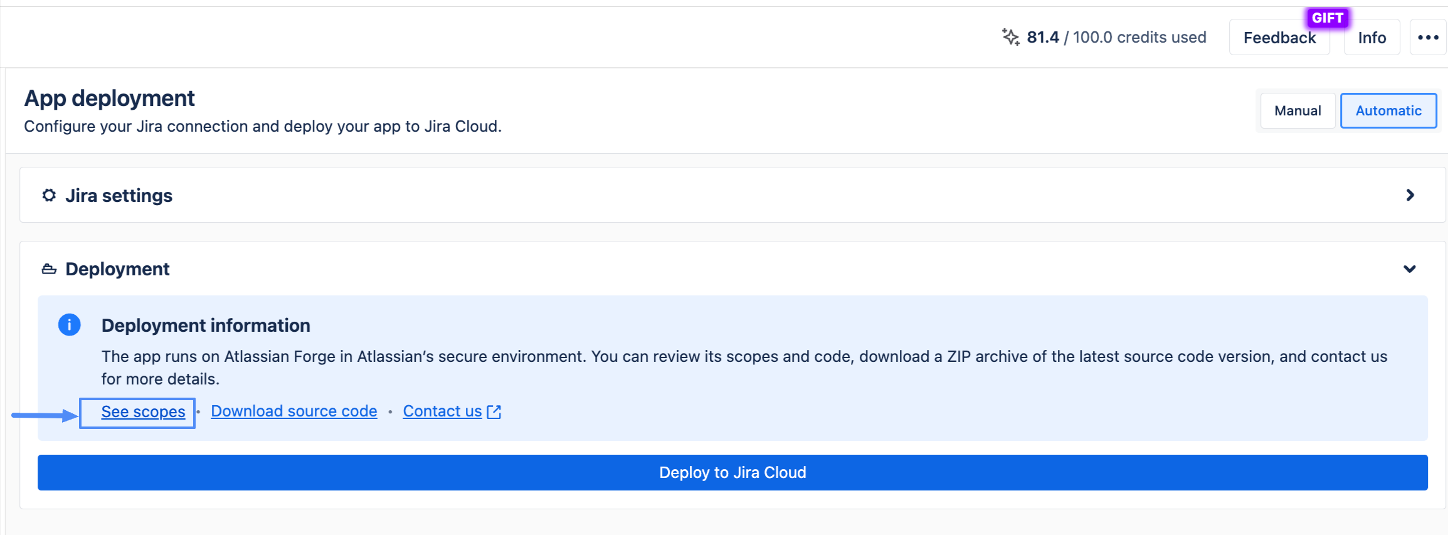The width and height of the screenshot is (1448, 535).
Task: Click the Deployment section ship icon
Action: [49, 269]
